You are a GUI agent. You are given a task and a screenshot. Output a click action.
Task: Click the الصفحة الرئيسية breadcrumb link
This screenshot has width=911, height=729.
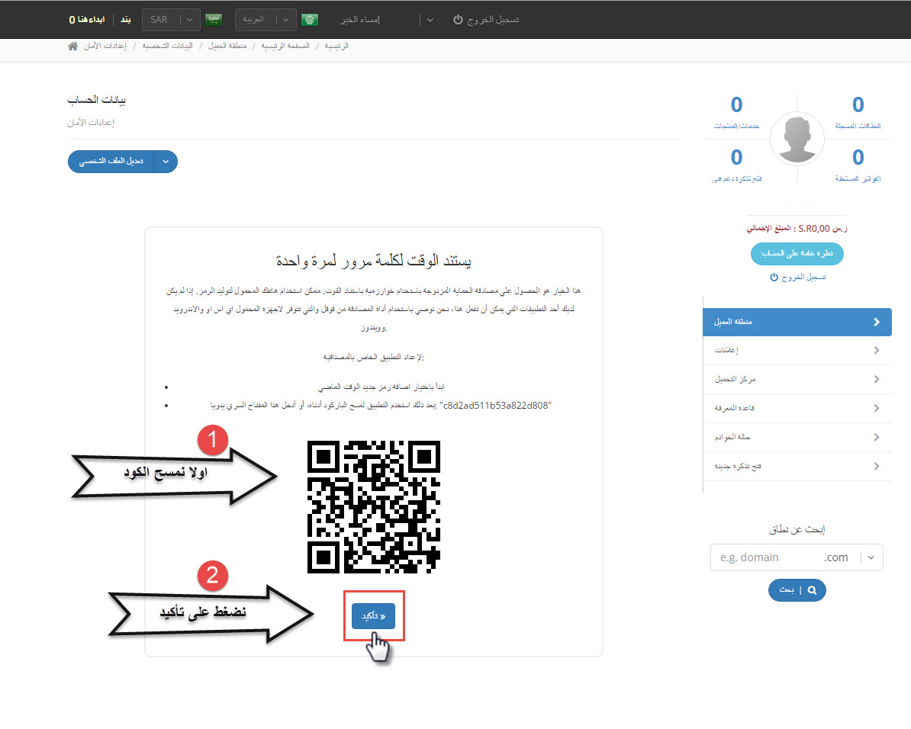tap(285, 46)
